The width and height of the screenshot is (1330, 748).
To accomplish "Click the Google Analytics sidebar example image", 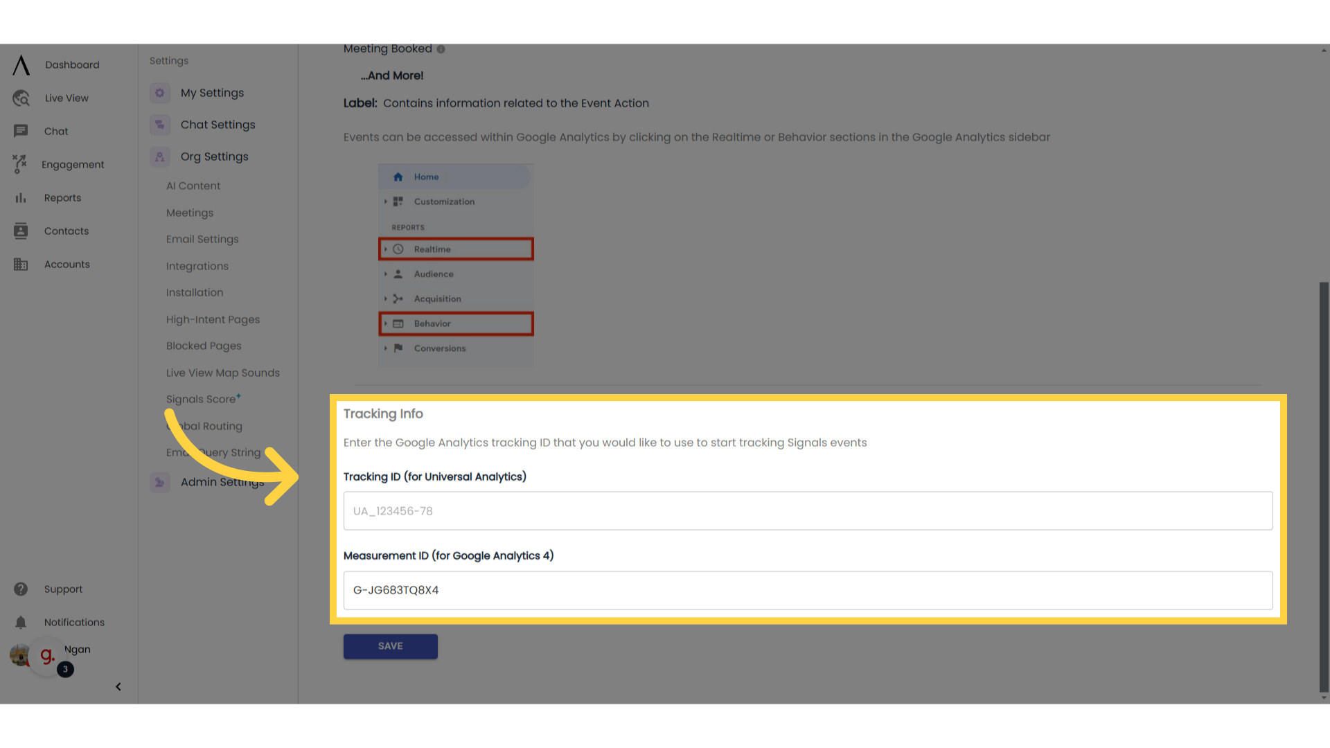I will click(x=456, y=265).
